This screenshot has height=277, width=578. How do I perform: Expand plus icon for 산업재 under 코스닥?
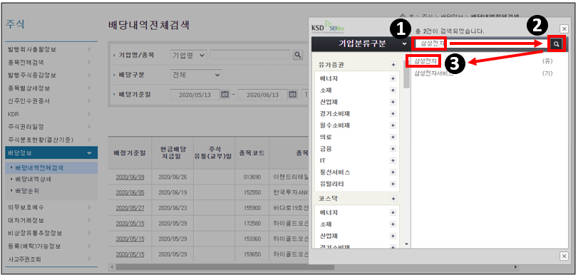tap(393, 236)
